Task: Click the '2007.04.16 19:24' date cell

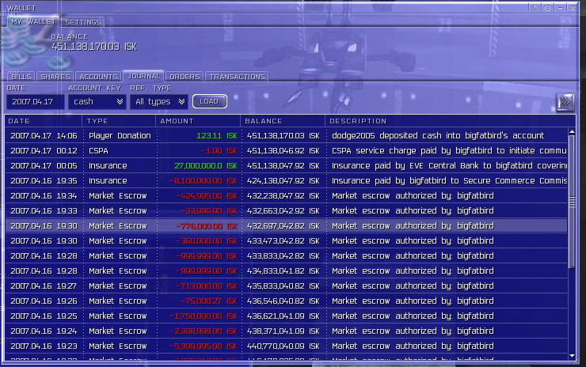Action: coord(44,331)
